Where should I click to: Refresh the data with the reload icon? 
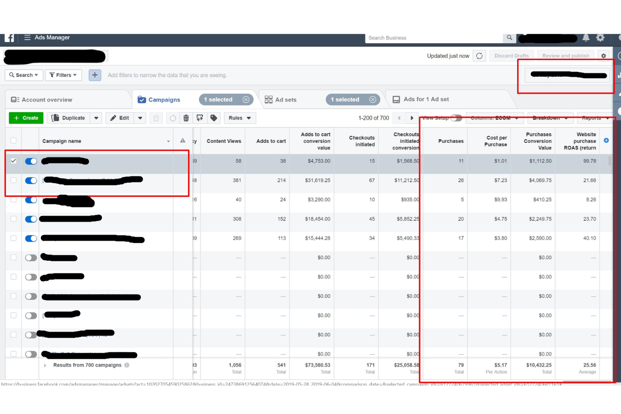(479, 56)
